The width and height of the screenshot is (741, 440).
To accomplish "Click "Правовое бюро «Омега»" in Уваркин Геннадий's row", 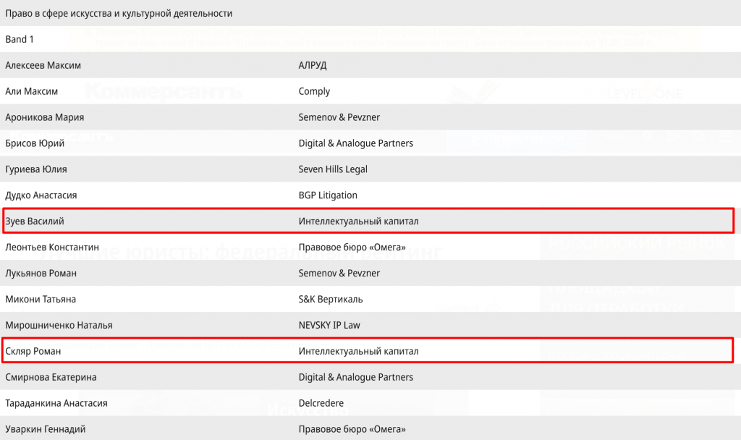I will point(352,429).
